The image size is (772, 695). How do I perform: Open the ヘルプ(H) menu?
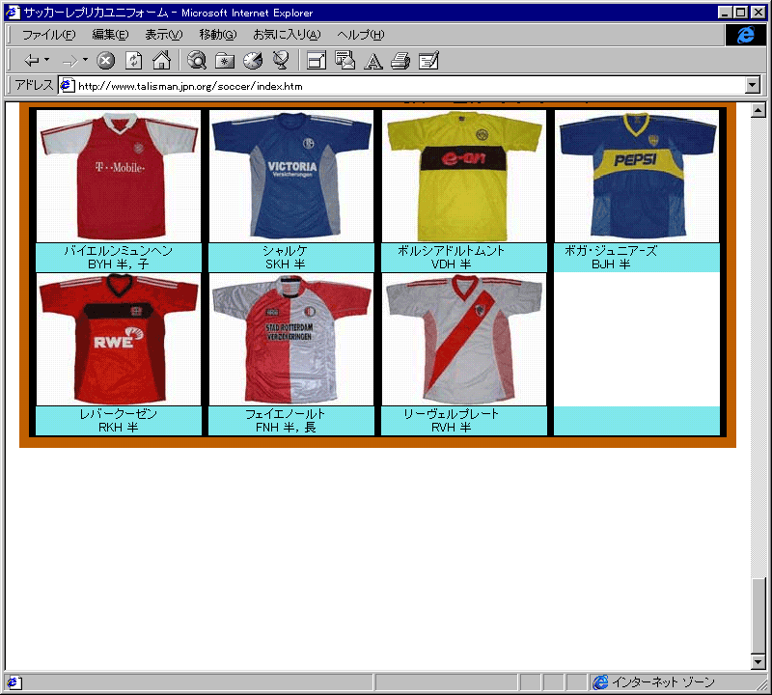point(360,35)
